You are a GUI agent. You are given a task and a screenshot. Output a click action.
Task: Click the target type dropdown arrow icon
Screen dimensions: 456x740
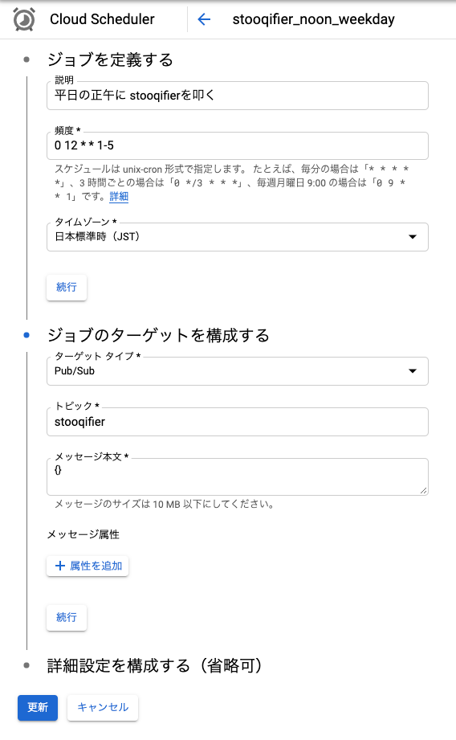point(413,371)
